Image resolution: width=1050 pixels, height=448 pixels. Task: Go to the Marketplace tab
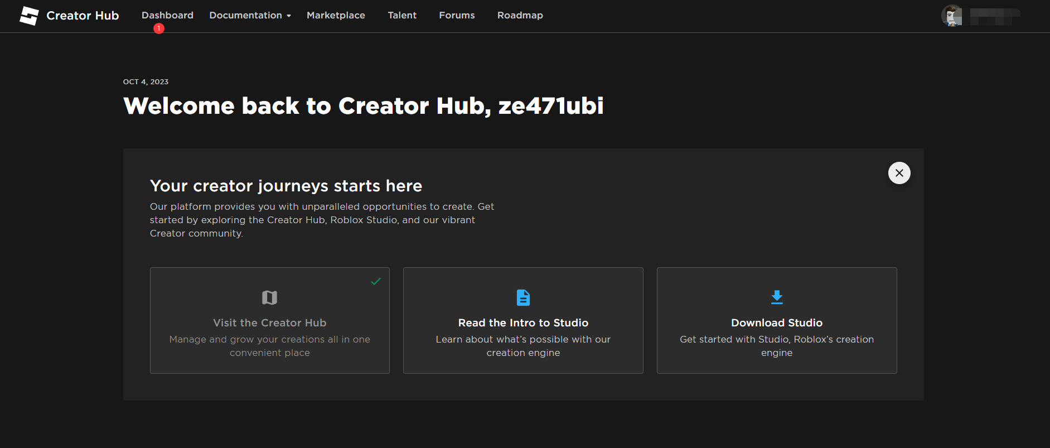pos(336,15)
